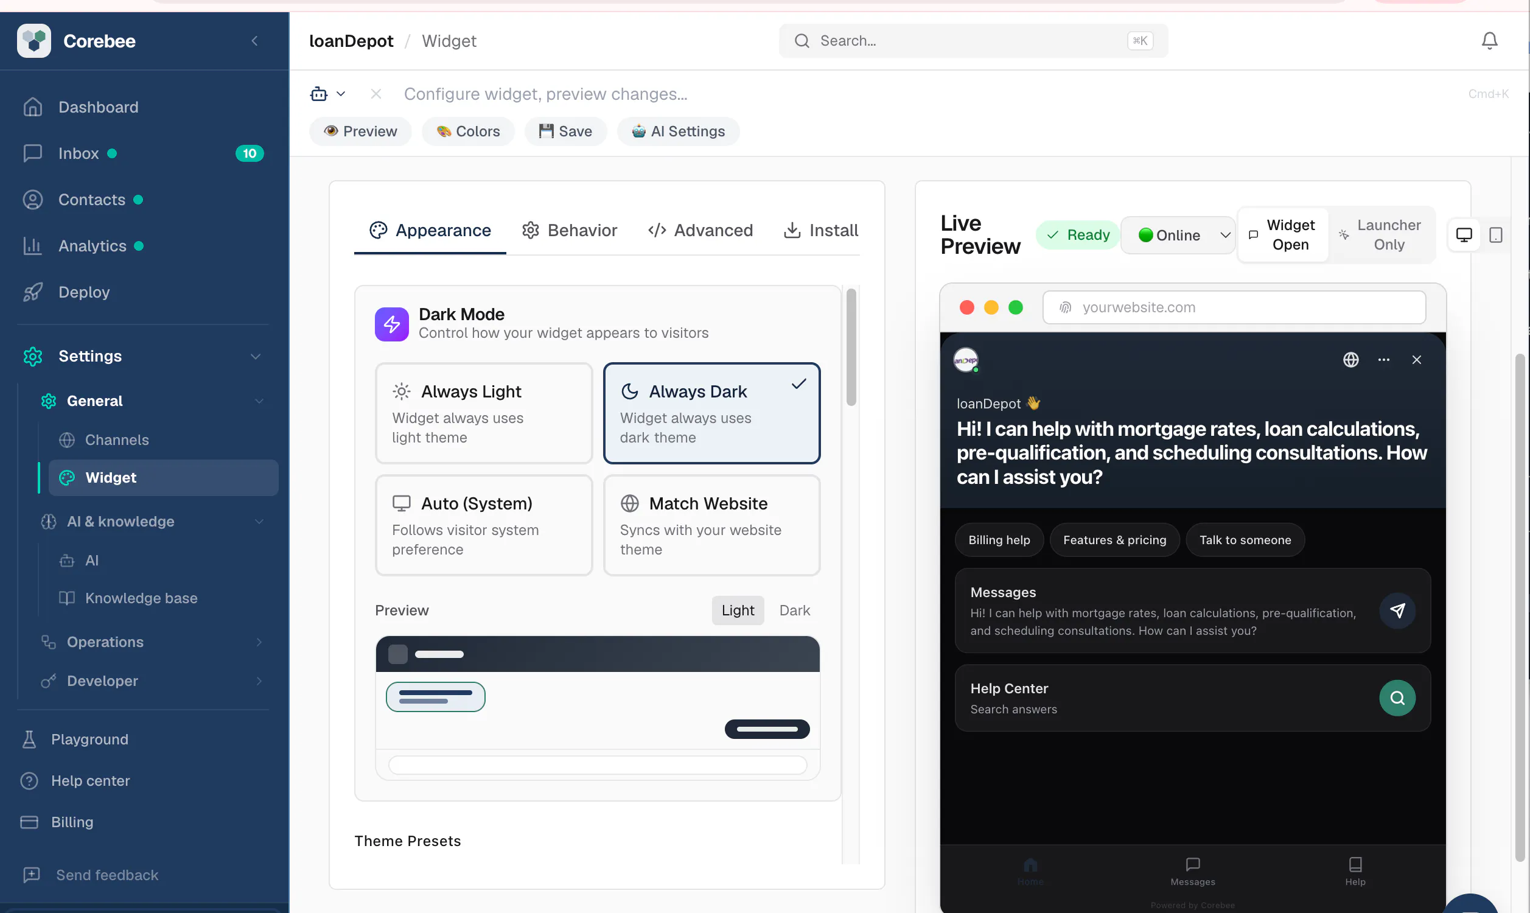The height and width of the screenshot is (913, 1530).
Task: Set theme preview to Light
Action: (x=738, y=610)
